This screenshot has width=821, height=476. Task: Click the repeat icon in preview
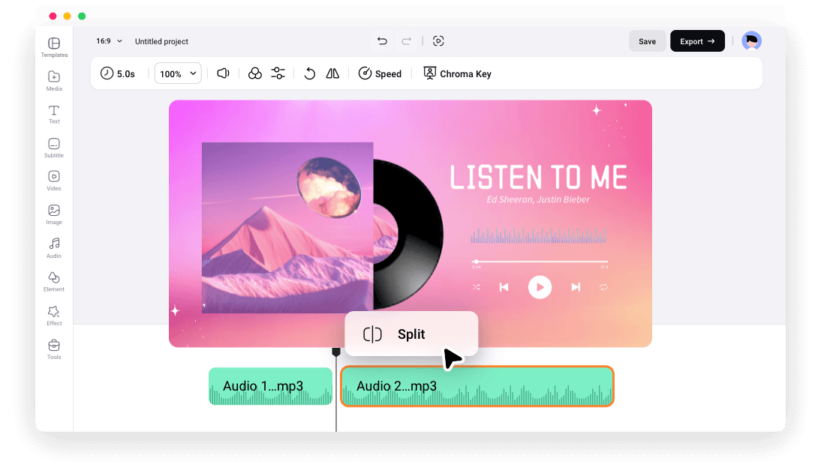coord(603,287)
